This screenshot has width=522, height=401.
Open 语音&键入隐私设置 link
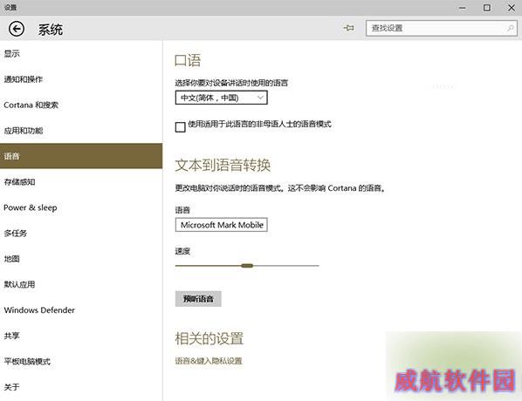coord(209,361)
